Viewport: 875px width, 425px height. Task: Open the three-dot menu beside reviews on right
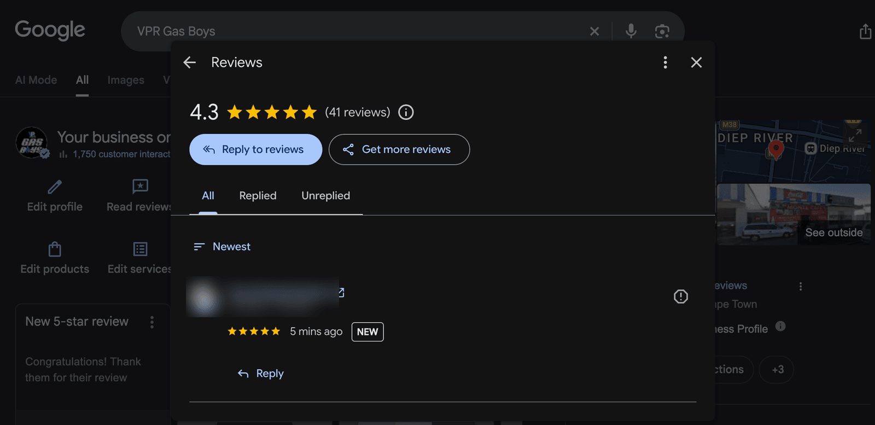[x=801, y=286]
